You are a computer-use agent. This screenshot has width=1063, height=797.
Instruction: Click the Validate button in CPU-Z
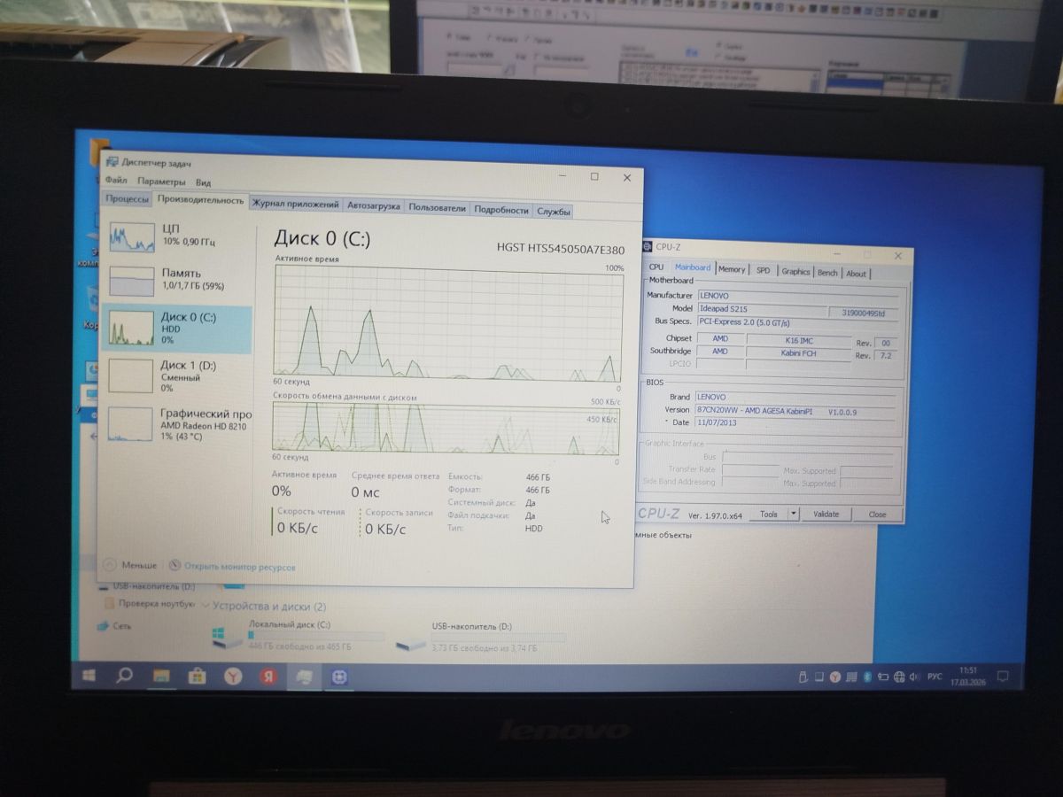[x=826, y=515]
